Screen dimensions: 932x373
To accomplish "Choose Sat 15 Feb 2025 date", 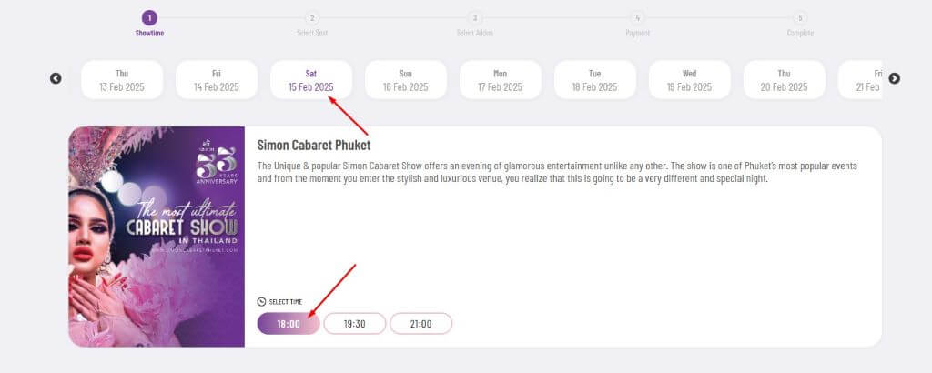I will pos(311,80).
